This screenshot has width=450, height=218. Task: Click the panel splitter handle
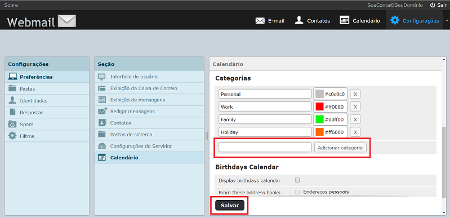pos(207,136)
